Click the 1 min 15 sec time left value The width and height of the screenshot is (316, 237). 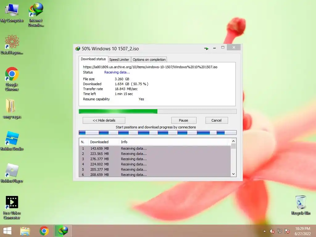click(124, 94)
